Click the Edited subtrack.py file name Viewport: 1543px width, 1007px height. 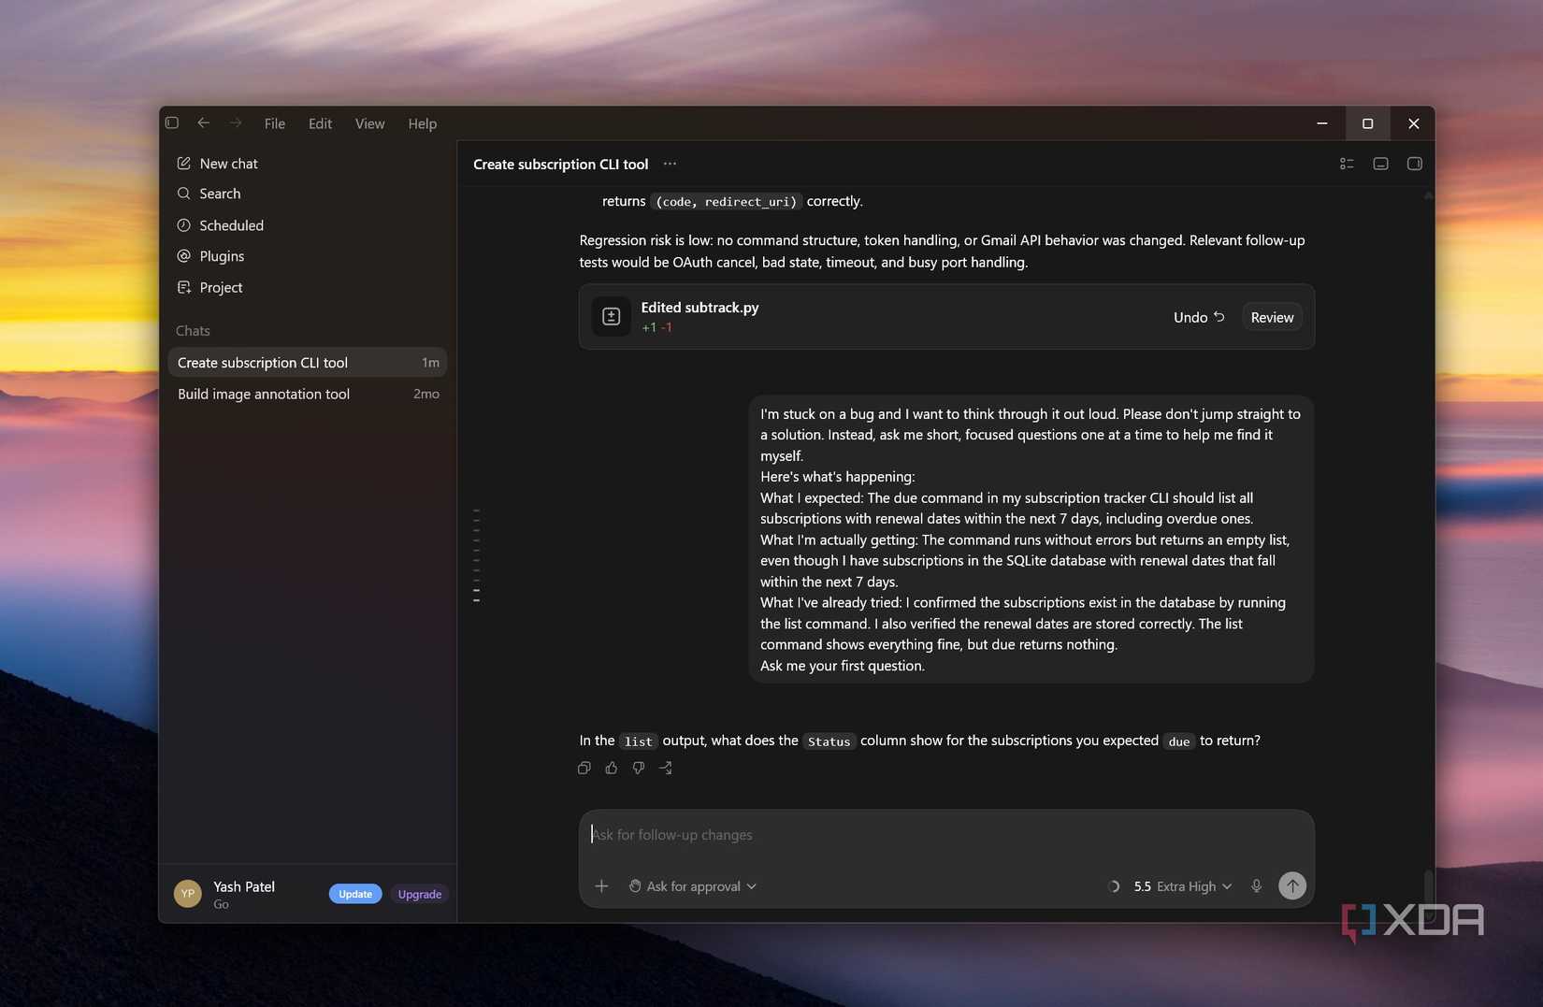click(x=699, y=308)
